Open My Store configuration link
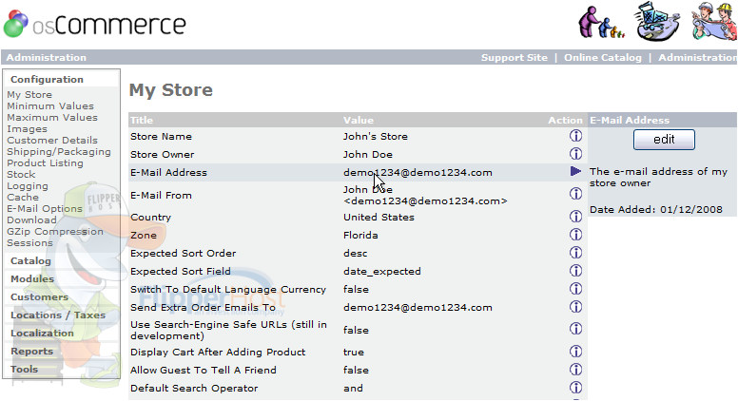This screenshot has width=738, height=401. point(29,95)
